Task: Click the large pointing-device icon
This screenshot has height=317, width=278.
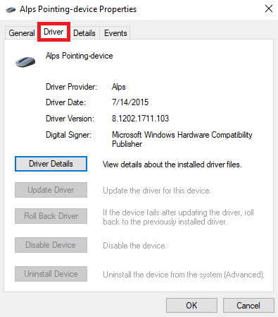Action: pos(25,62)
